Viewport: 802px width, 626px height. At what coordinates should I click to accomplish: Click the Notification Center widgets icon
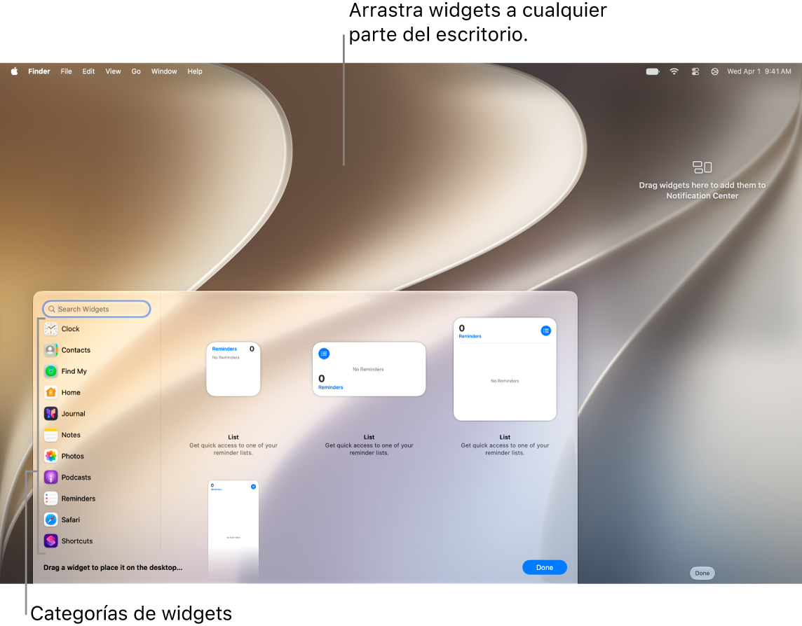pyautogui.click(x=702, y=167)
